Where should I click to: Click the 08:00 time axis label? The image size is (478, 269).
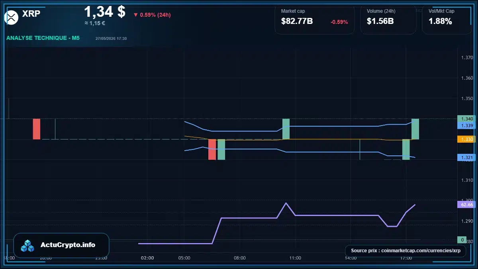pos(240,258)
